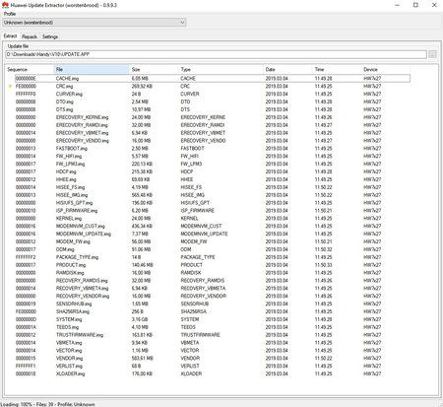Screen dimensions: 443x407
Task: Sort by the Type column header
Action: point(221,69)
